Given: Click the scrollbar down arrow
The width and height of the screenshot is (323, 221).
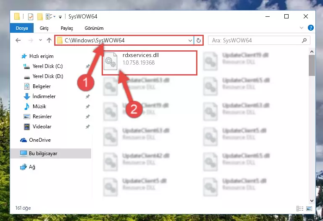Looking at the screenshot, I should (x=312, y=200).
